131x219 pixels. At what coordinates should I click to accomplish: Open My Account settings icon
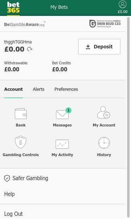[x=104, y=113]
